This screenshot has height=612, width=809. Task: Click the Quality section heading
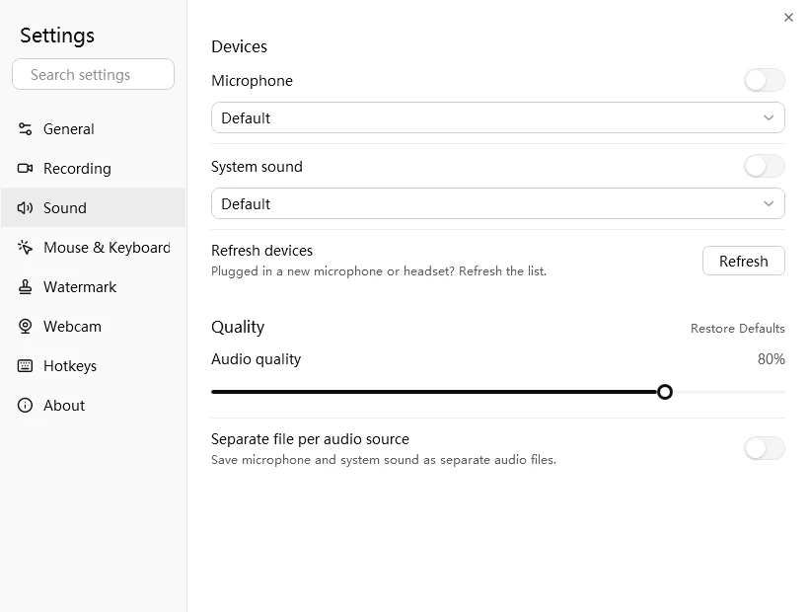(238, 327)
